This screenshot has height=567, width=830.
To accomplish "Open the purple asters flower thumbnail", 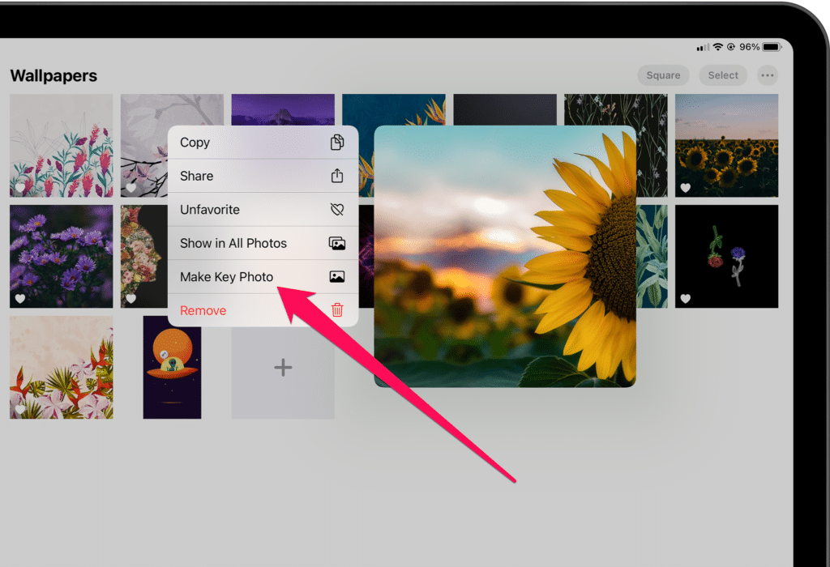I will pos(62,256).
